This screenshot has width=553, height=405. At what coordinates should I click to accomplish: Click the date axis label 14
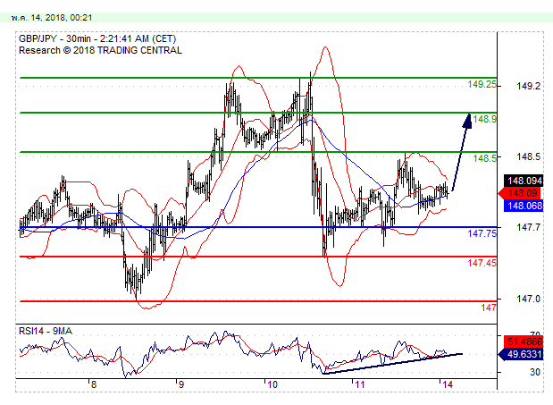pos(448,385)
